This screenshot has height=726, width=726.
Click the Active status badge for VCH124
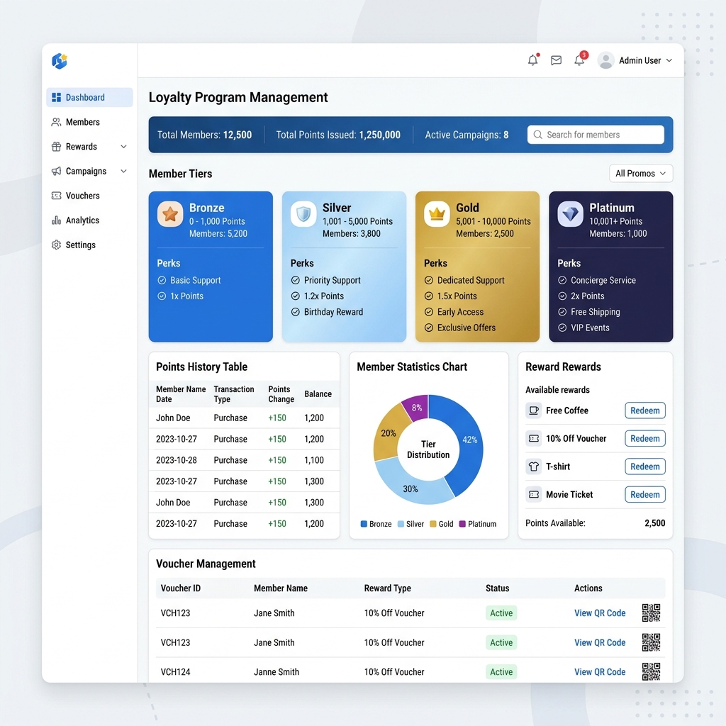[501, 672]
